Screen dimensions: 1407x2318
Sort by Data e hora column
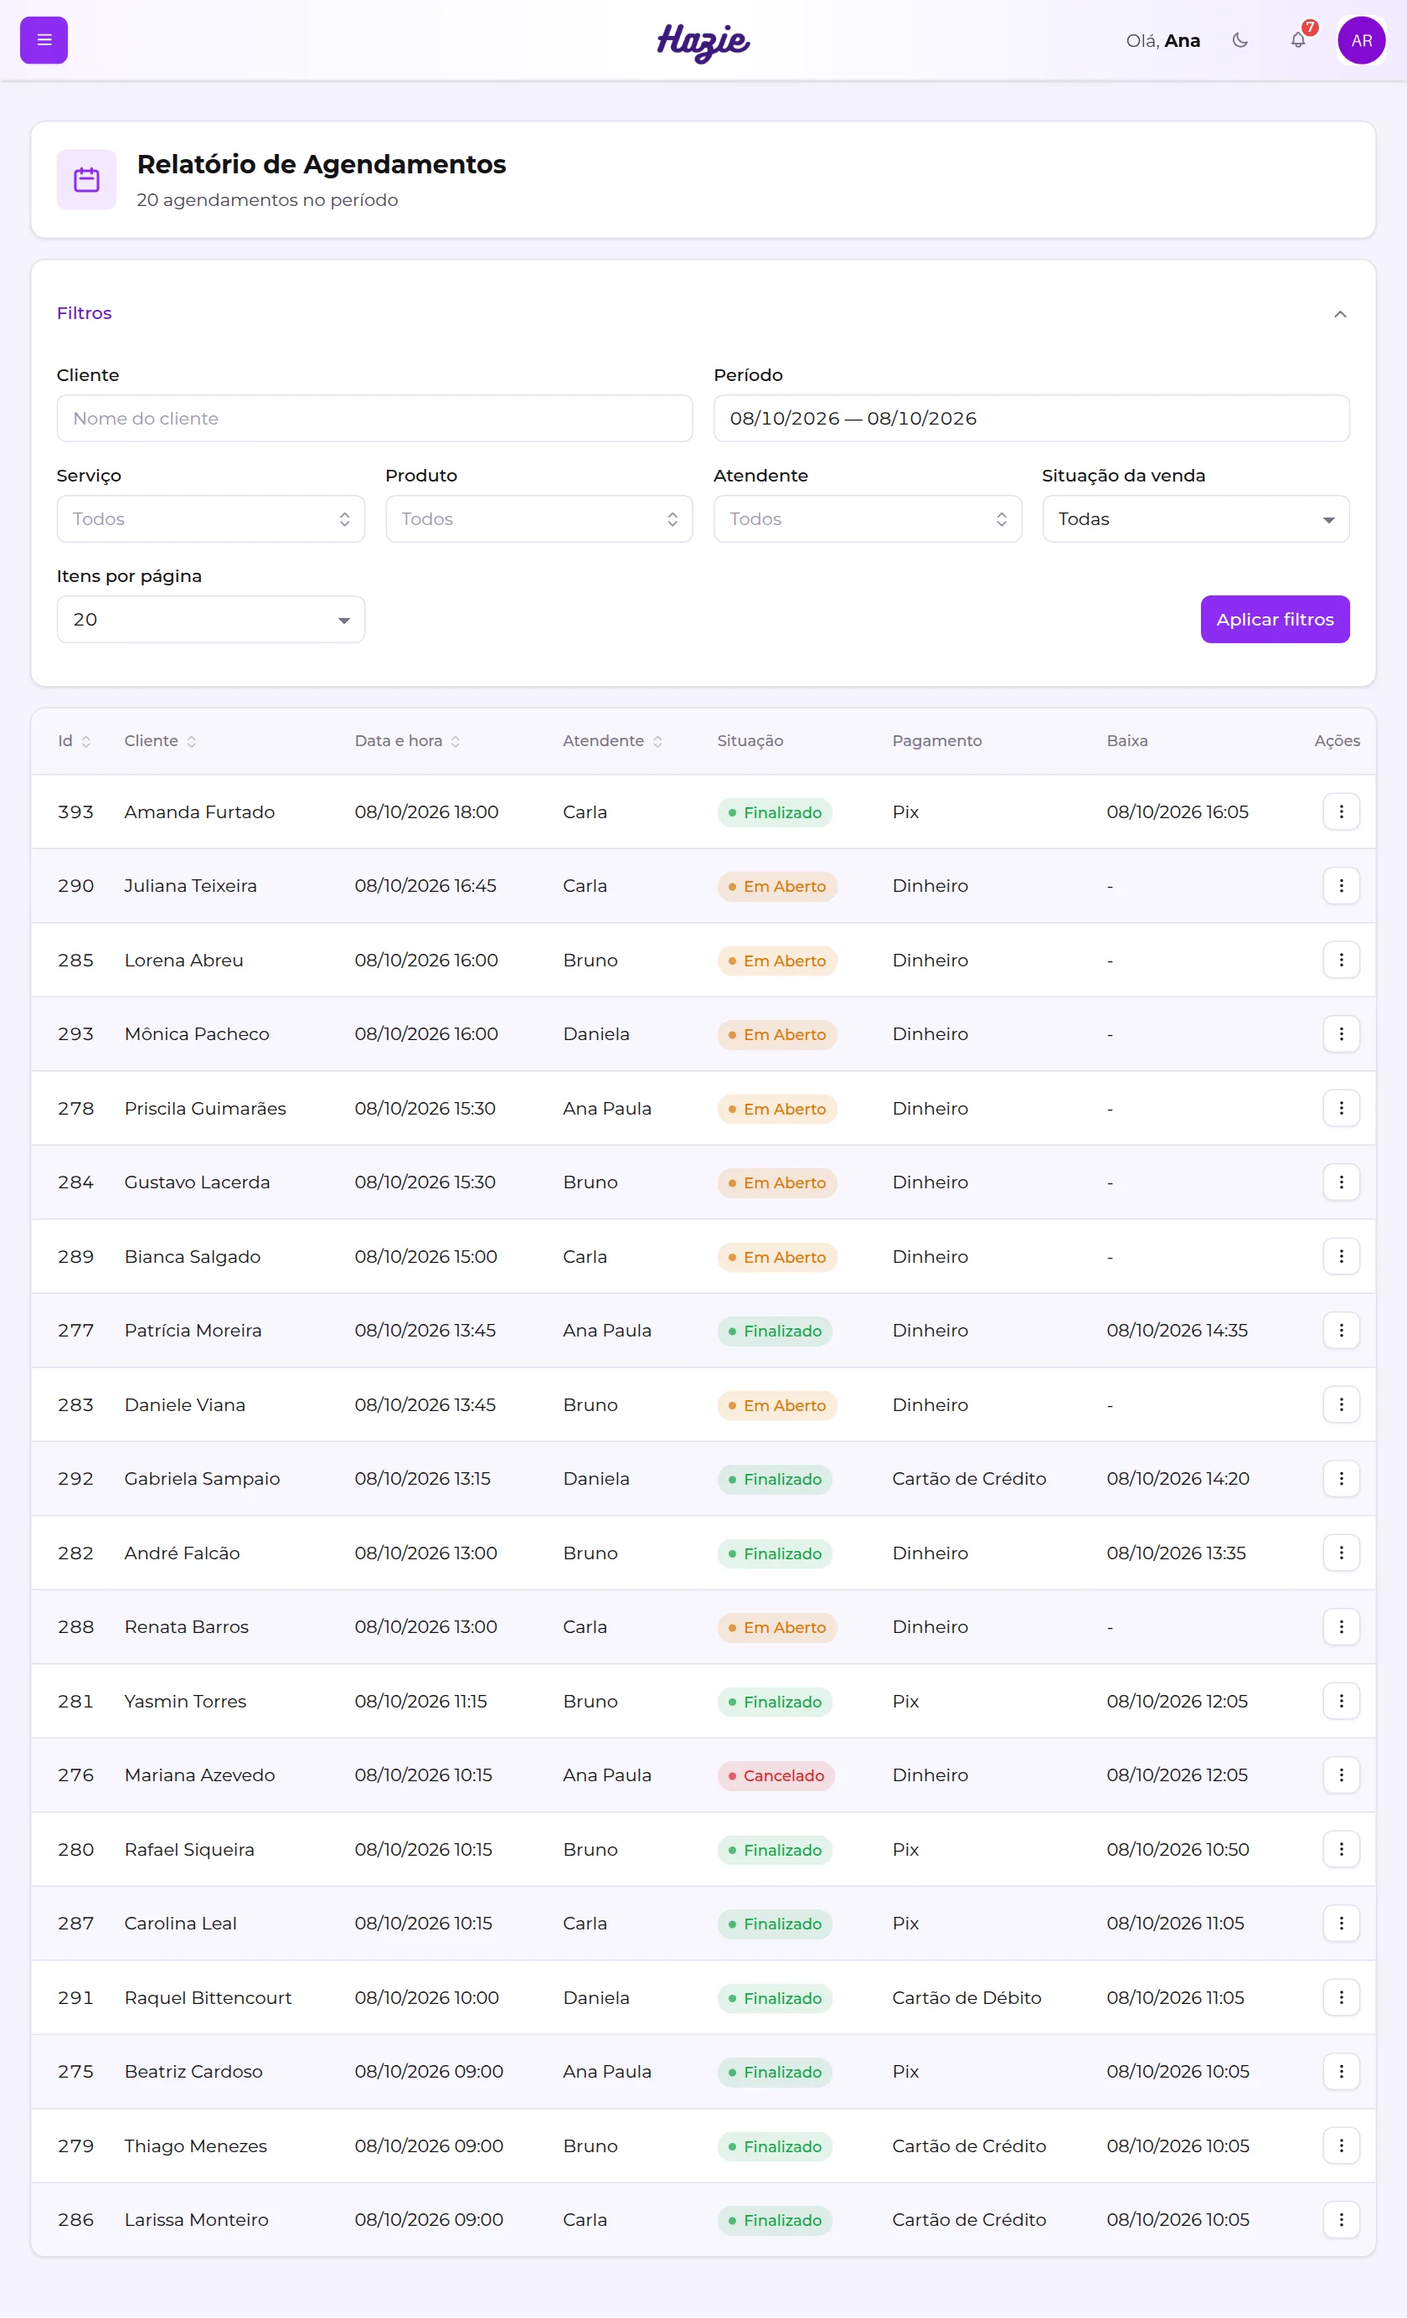408,741
